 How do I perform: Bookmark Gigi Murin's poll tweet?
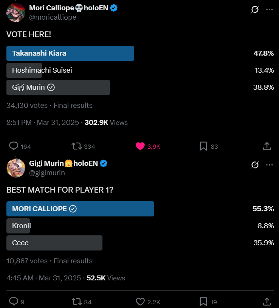(x=203, y=302)
